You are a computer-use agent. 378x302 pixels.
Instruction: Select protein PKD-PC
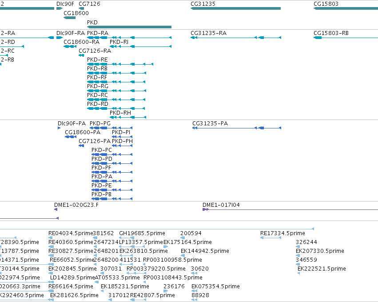(x=112, y=155)
